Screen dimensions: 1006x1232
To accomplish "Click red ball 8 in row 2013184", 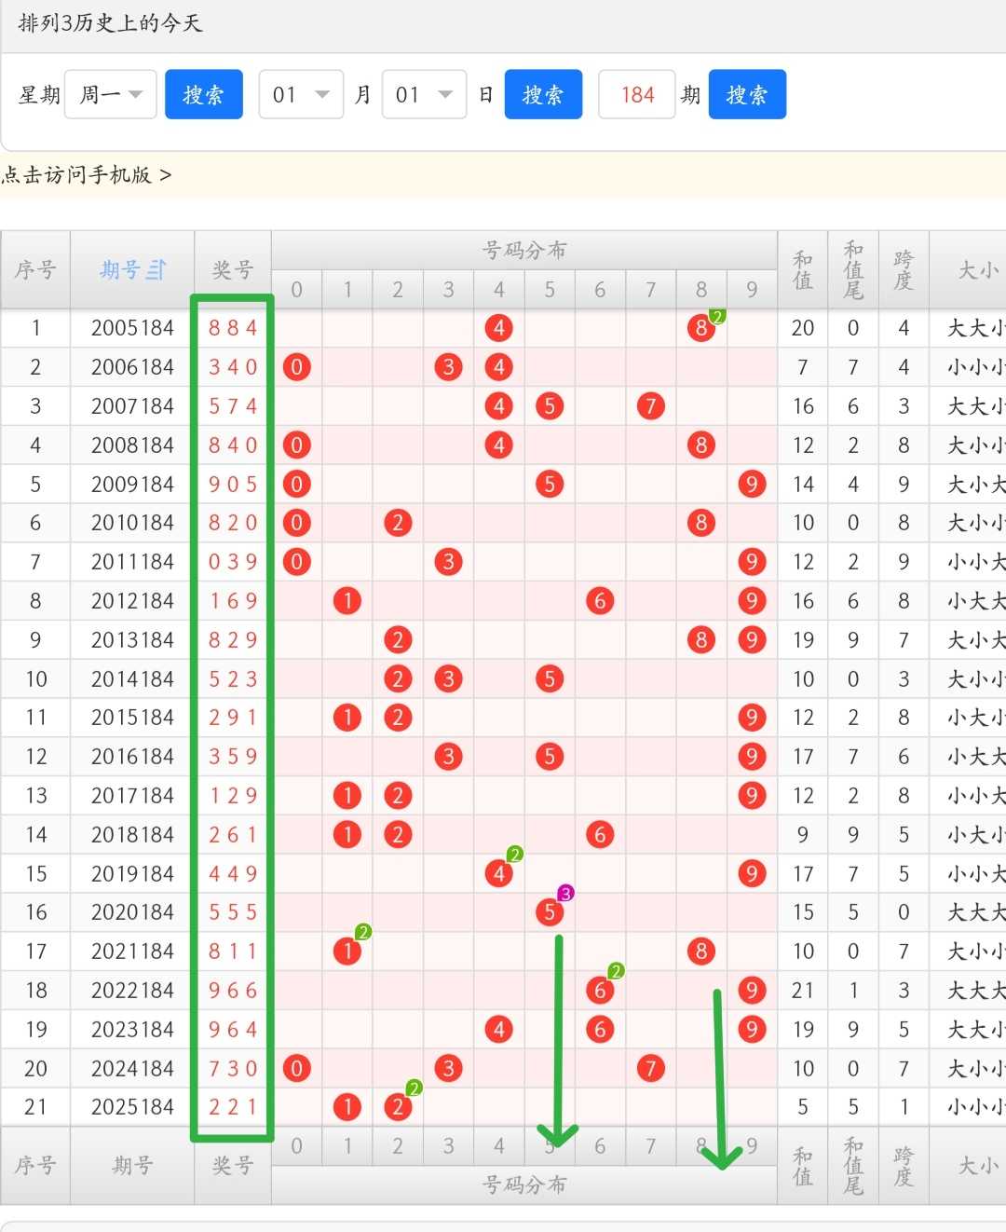I will tap(700, 640).
